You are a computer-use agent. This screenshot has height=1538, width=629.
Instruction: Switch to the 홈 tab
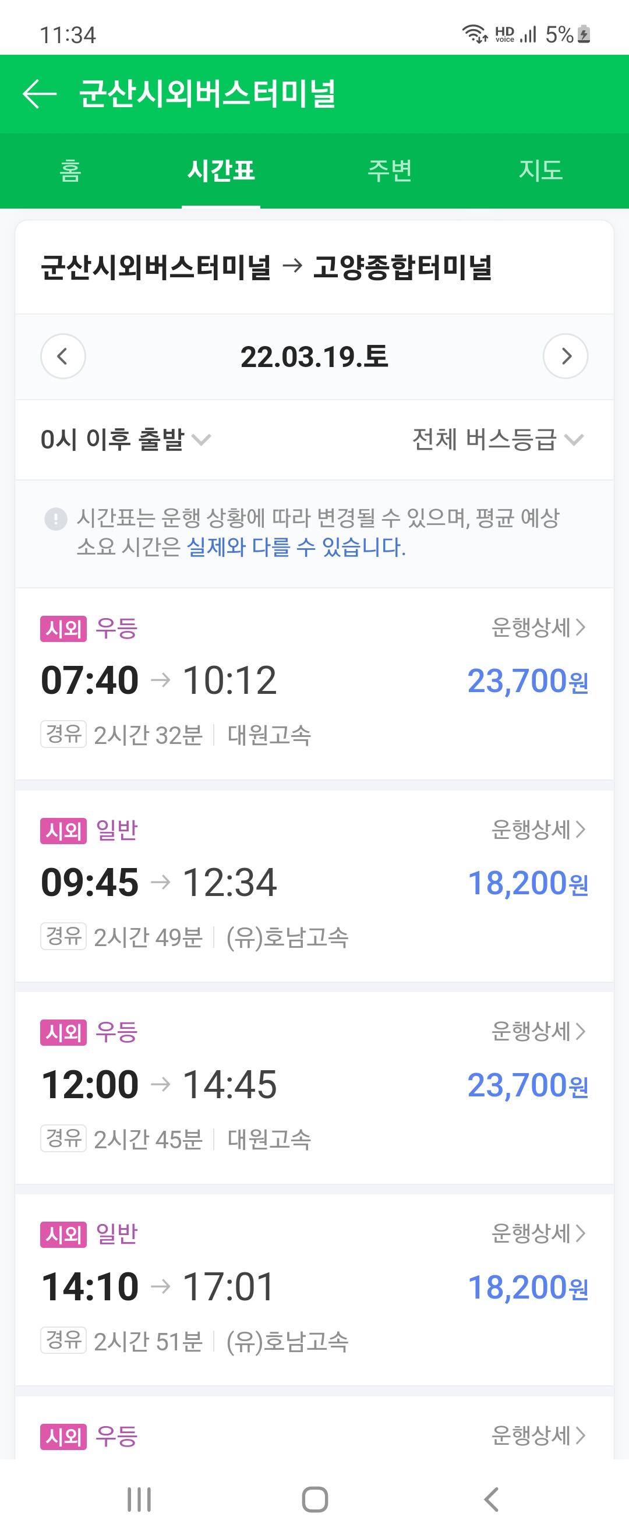[70, 171]
